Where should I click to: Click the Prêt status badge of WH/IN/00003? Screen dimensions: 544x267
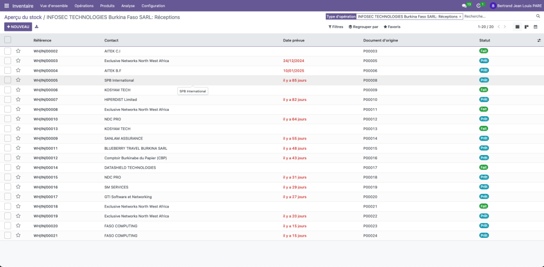484,61
